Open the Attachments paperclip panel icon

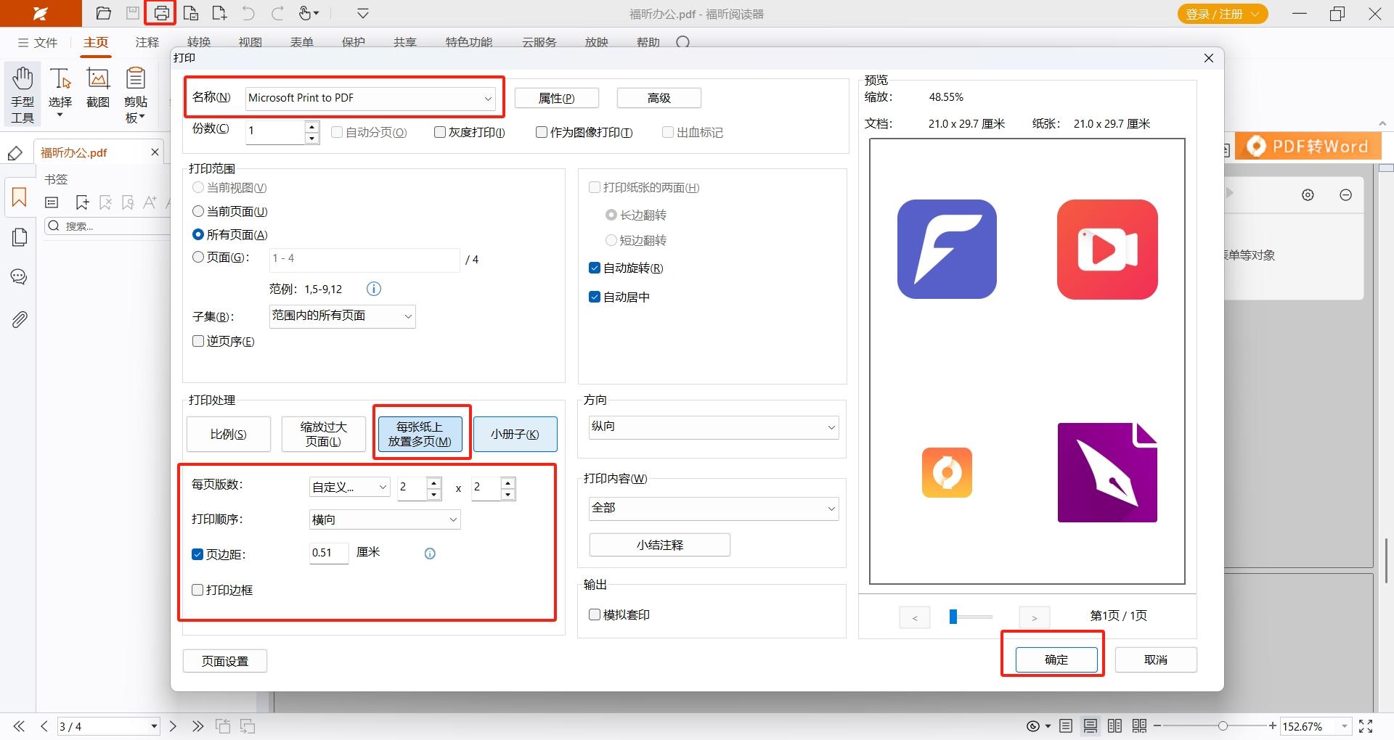[x=20, y=319]
